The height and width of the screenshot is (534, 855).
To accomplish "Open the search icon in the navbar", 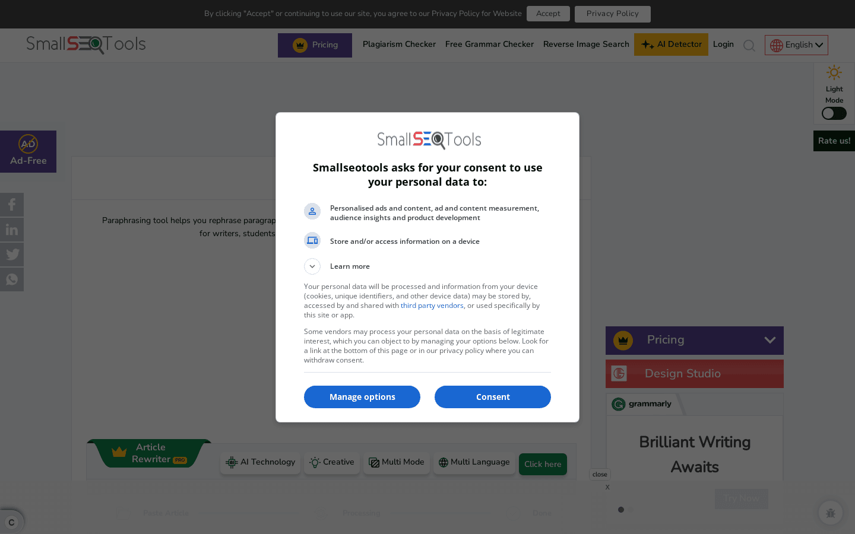I will pyautogui.click(x=749, y=45).
